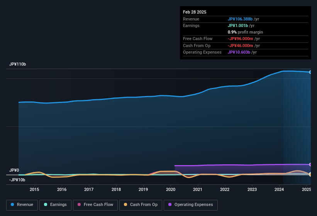This screenshot has width=317, height=216.
Task: Click the Cash From Op tooltip row label
Action: [x=197, y=46]
